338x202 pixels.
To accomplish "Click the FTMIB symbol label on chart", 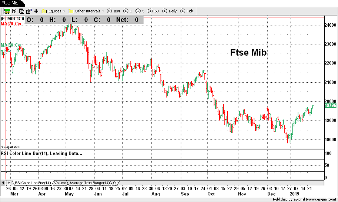I will click(x=13, y=19).
